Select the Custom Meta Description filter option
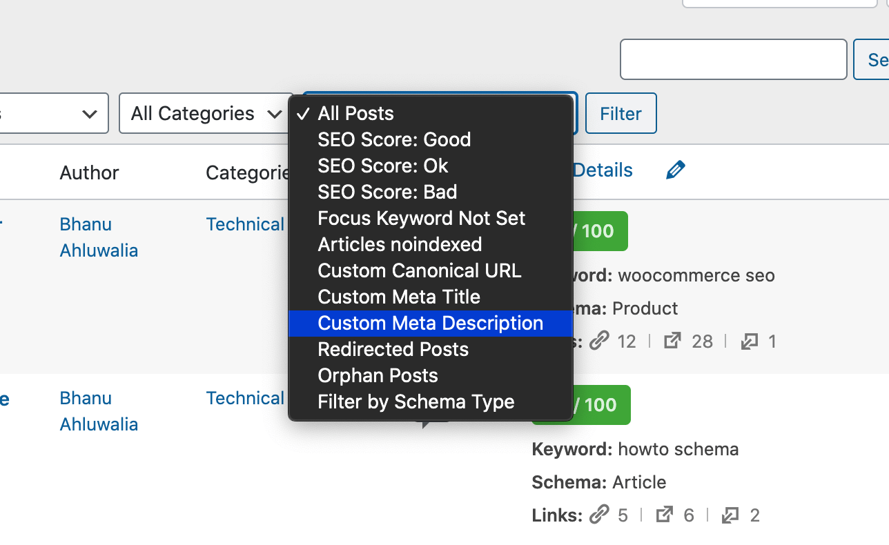The height and width of the screenshot is (545, 889). pyautogui.click(x=430, y=323)
